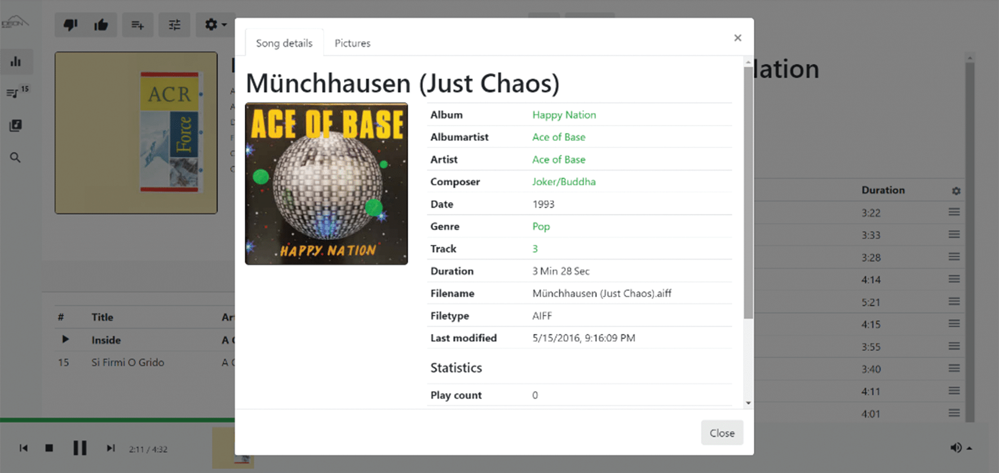Click the add to playlist icon

pyautogui.click(x=138, y=25)
